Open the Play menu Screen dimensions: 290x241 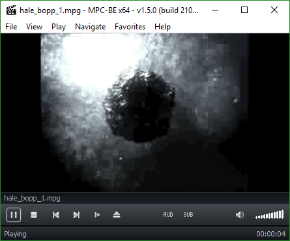59,27
